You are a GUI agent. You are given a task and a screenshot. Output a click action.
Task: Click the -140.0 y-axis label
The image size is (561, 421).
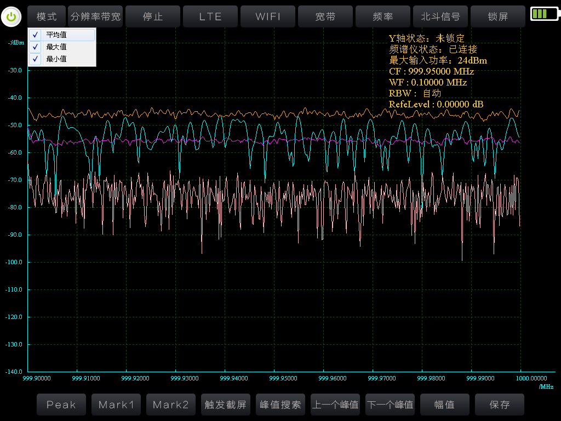pos(14,372)
